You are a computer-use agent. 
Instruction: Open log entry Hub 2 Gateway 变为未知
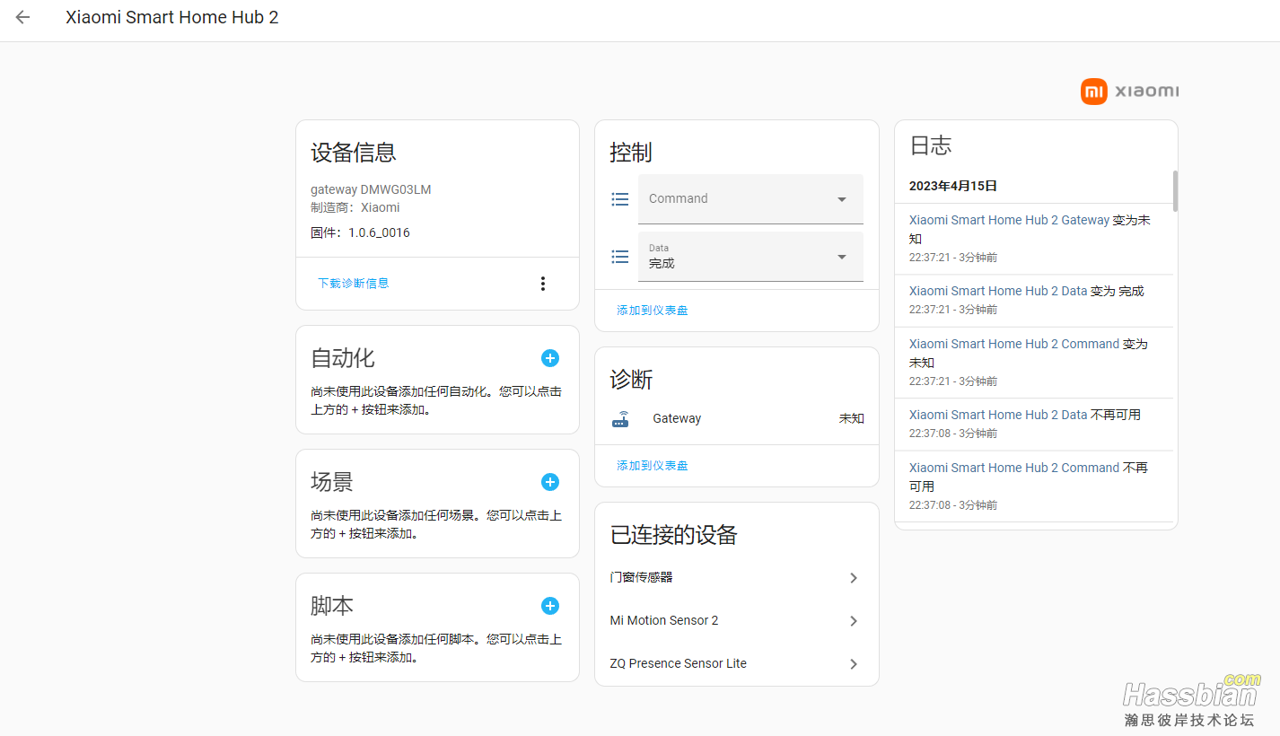coord(1034,239)
